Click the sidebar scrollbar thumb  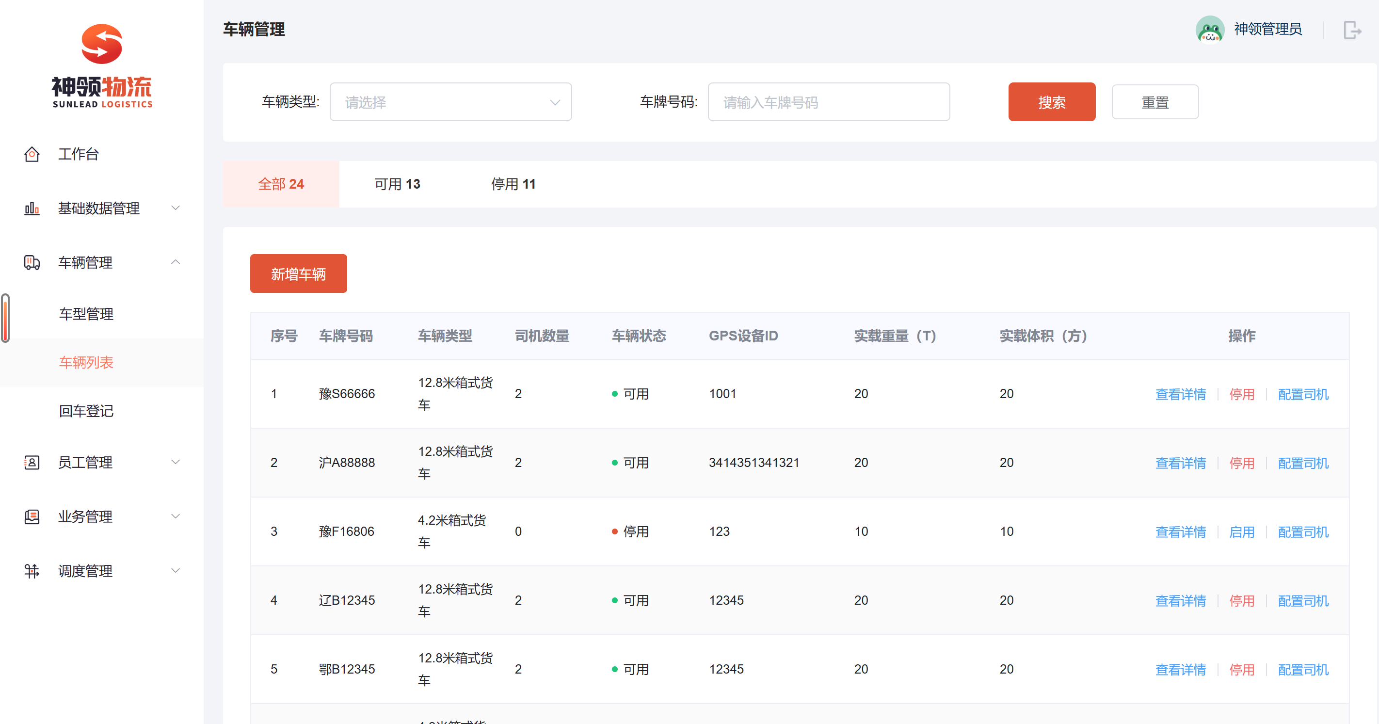pos(5,318)
